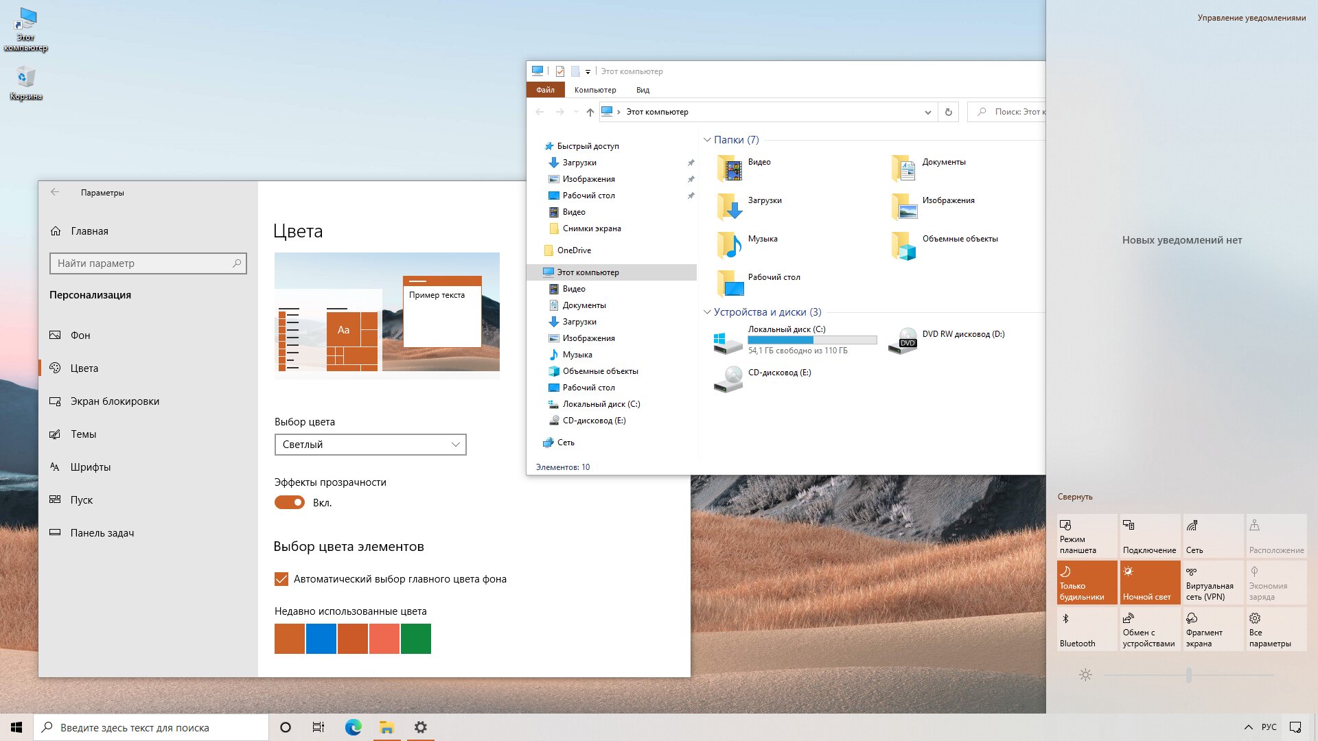The image size is (1318, 741).
Task: Open the Темы settings page
Action: point(148,434)
